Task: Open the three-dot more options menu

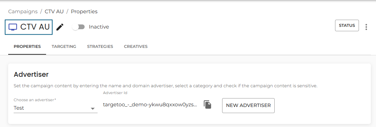Action: pos(366,27)
